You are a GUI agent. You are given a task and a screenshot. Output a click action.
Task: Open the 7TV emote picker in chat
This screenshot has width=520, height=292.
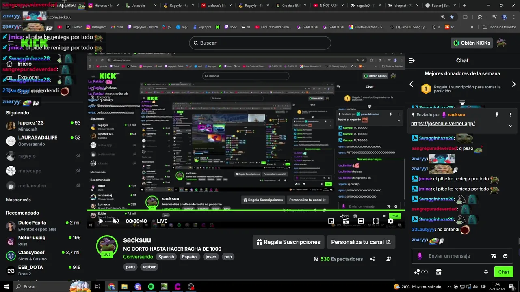pyautogui.click(x=494, y=256)
